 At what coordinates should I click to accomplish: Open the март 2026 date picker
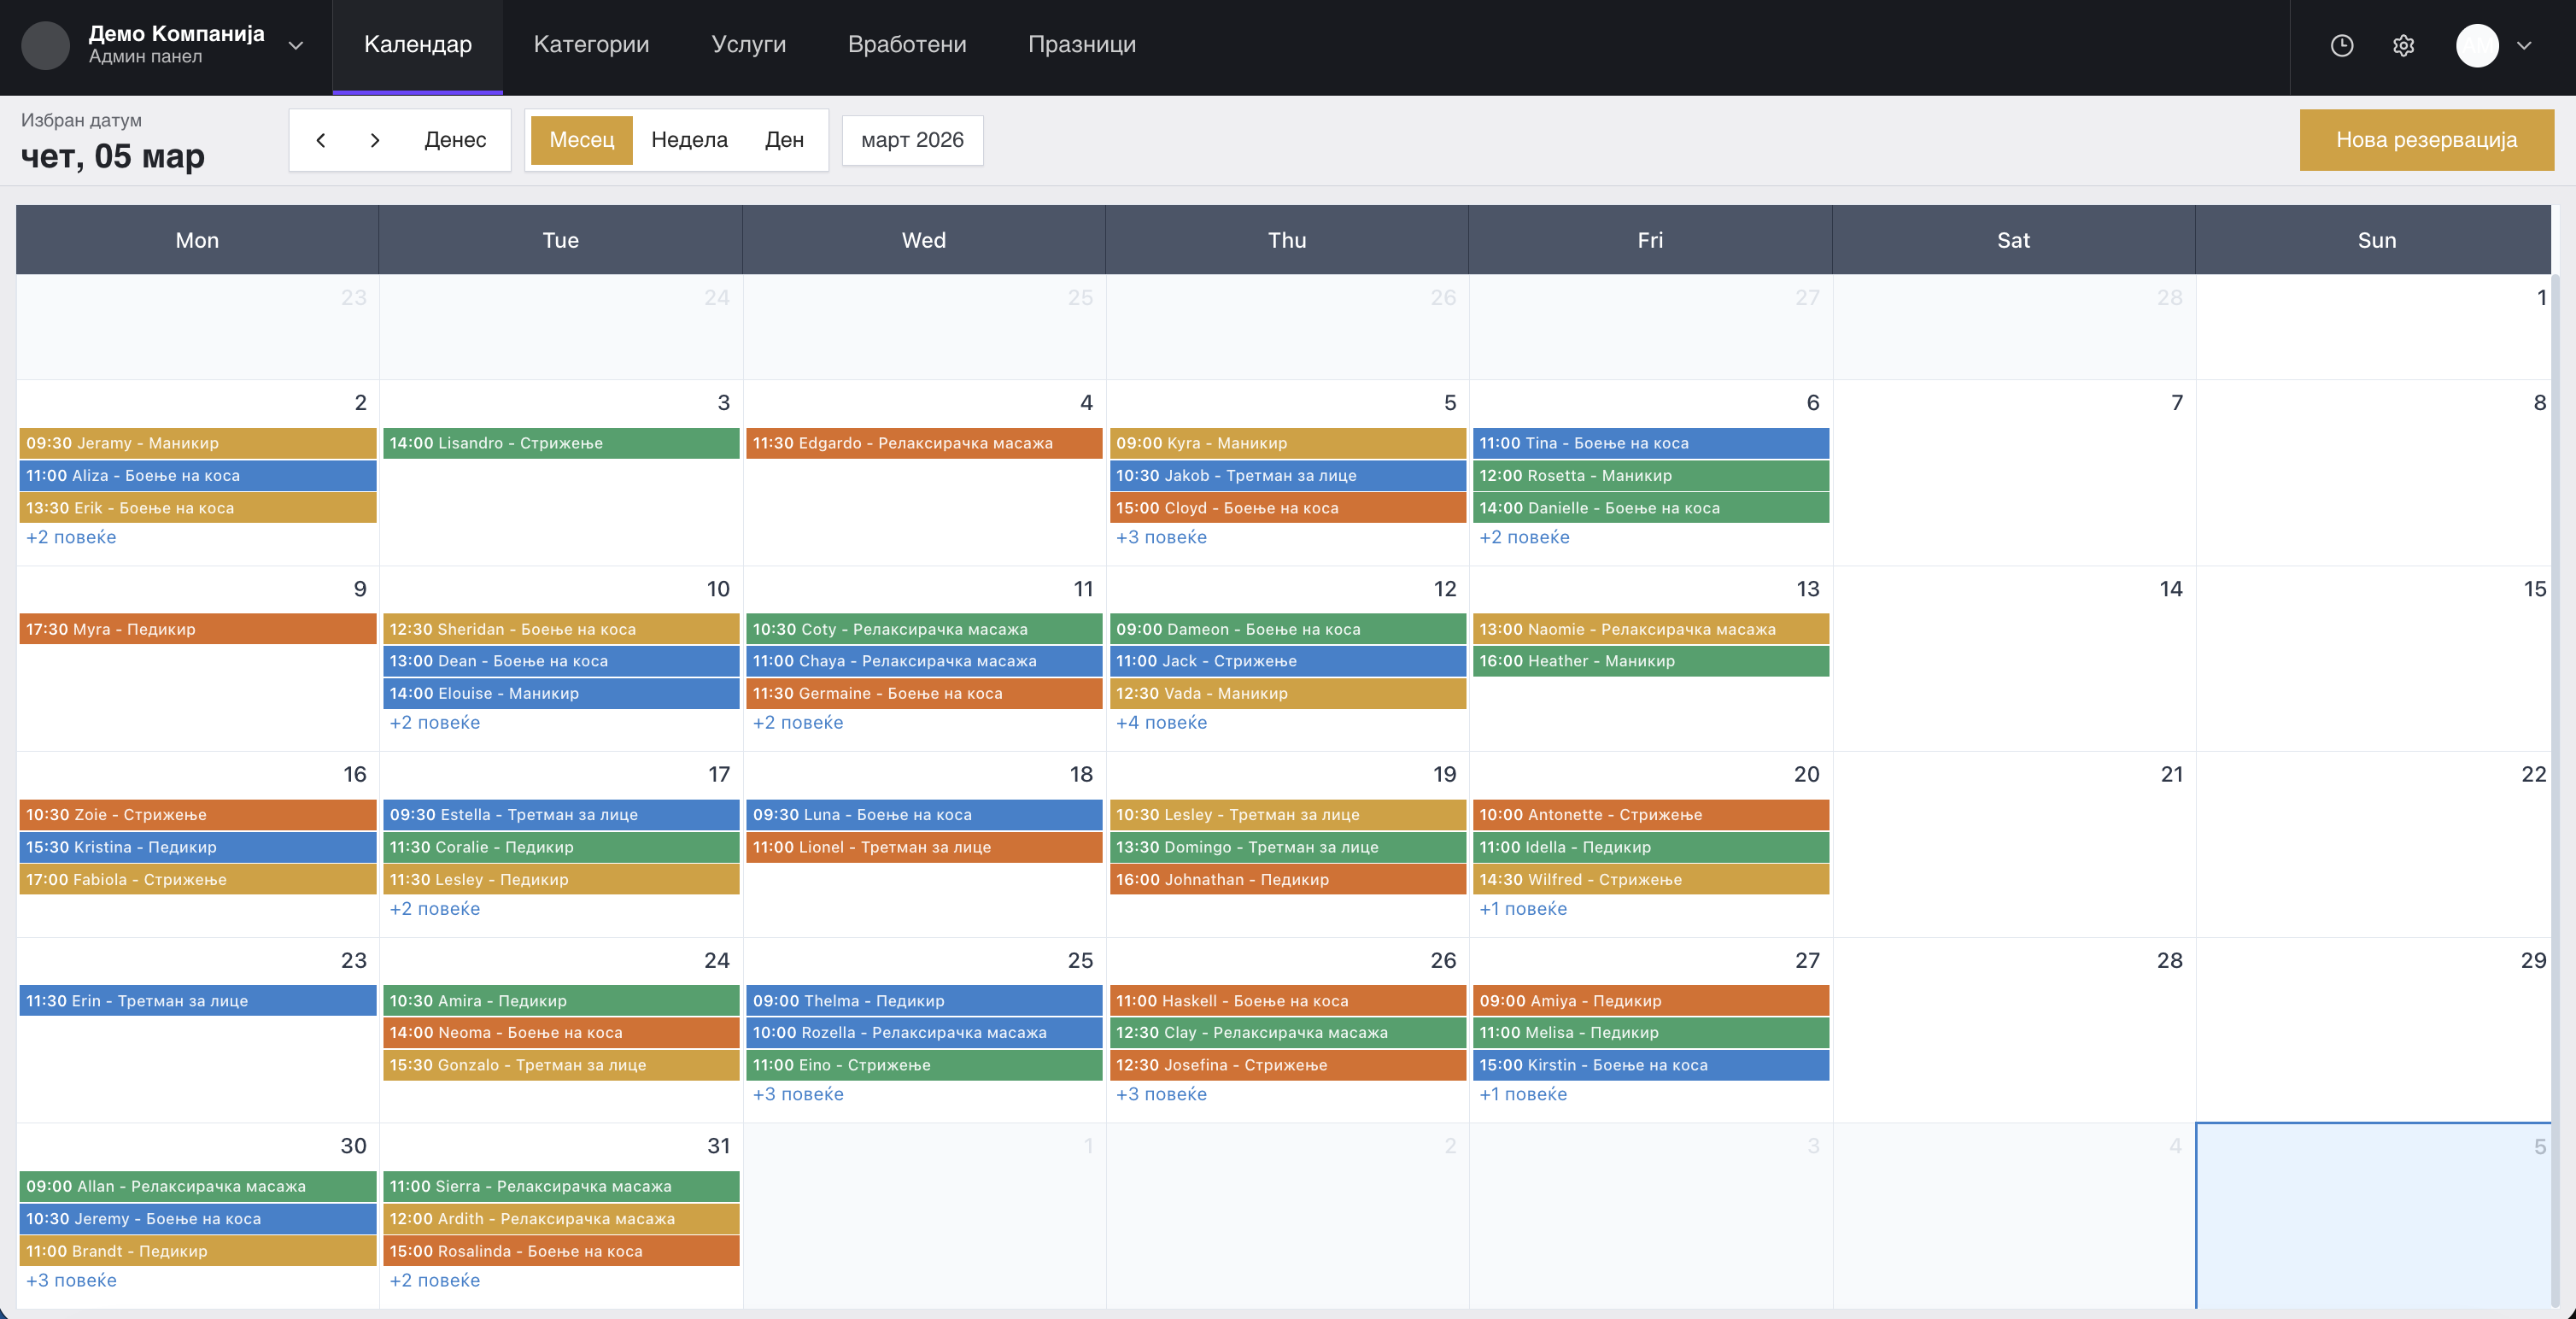912,140
